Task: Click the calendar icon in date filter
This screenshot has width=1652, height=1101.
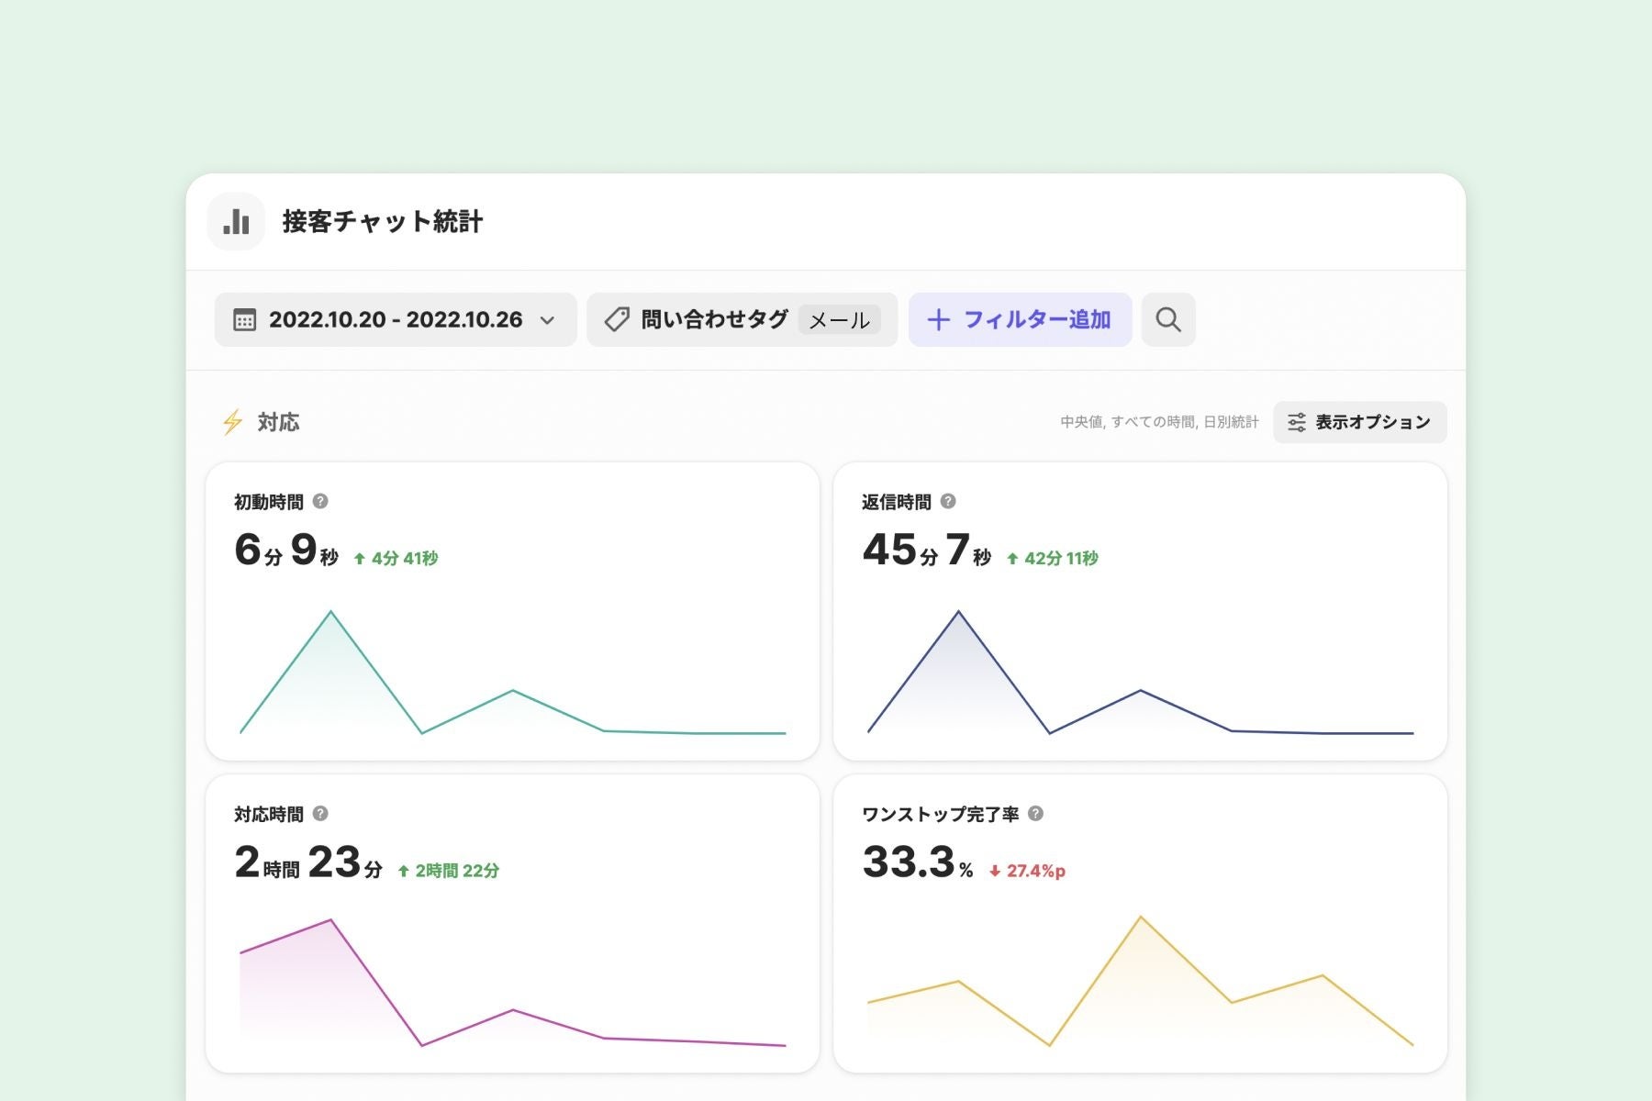Action: [244, 320]
